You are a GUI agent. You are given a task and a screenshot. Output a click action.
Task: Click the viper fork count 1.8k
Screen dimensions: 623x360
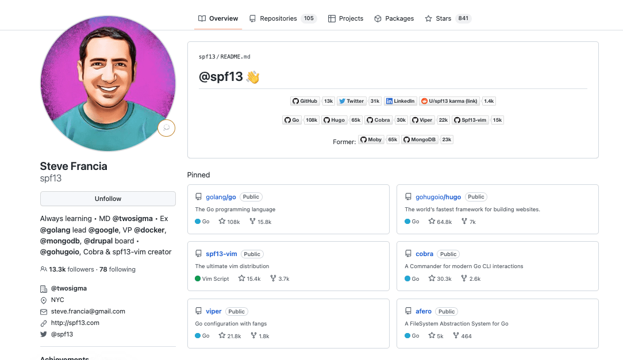click(x=260, y=336)
